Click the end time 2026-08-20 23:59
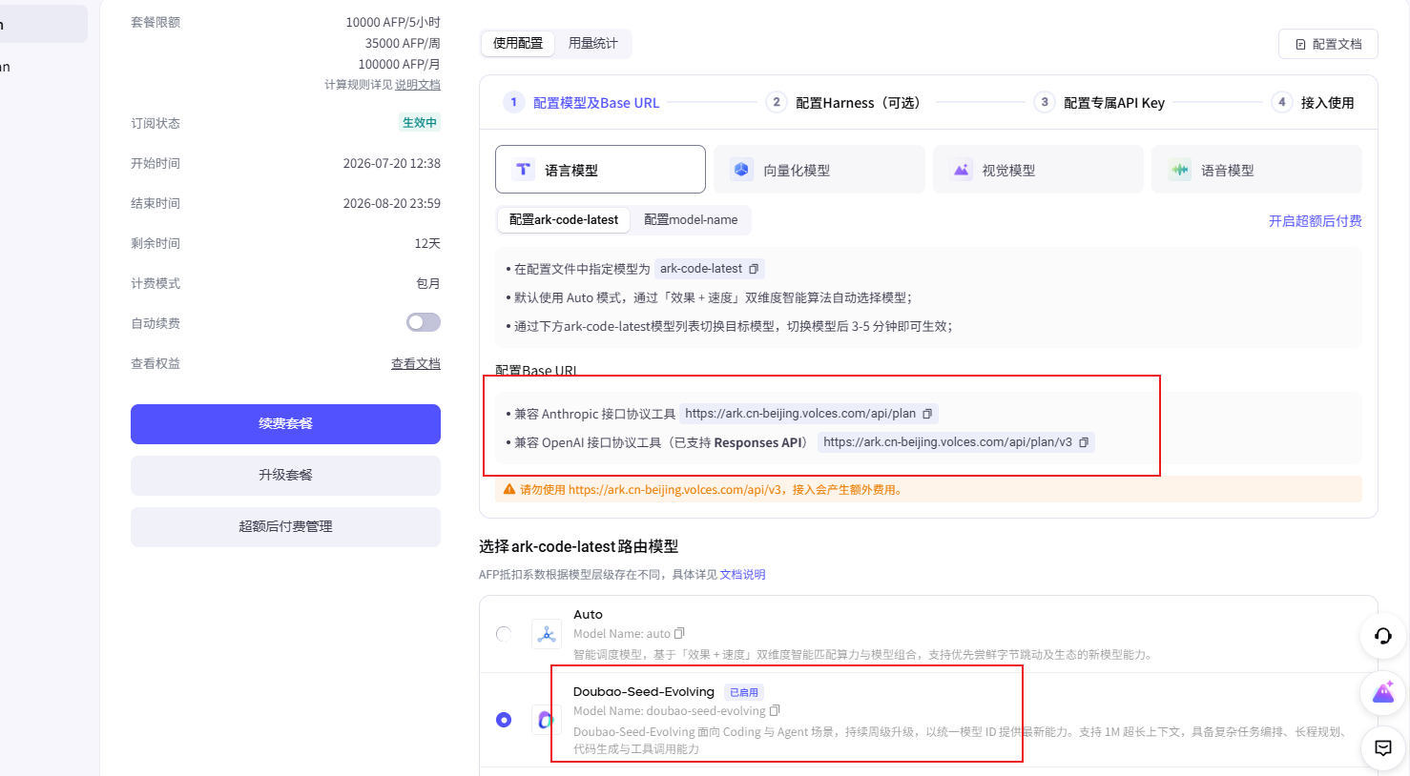Screen dimensions: 1410x776 coord(392,203)
